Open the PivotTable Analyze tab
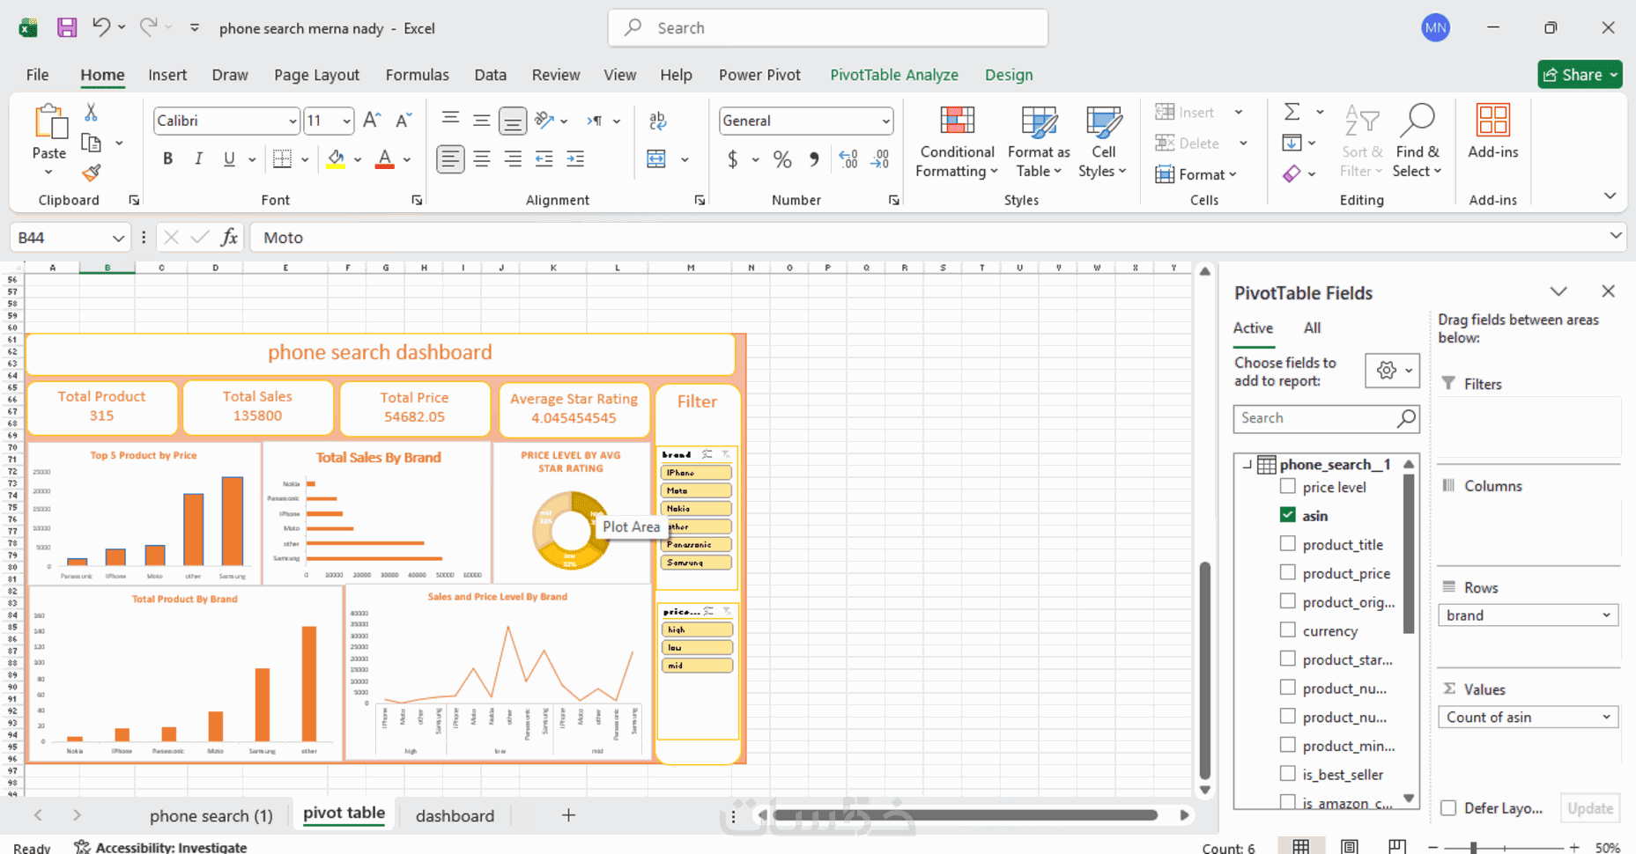The height and width of the screenshot is (854, 1636). click(x=894, y=75)
